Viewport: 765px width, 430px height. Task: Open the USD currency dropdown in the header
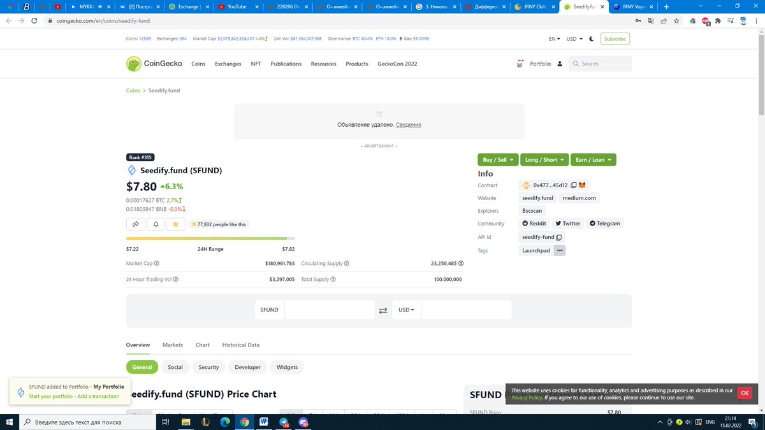click(x=574, y=39)
